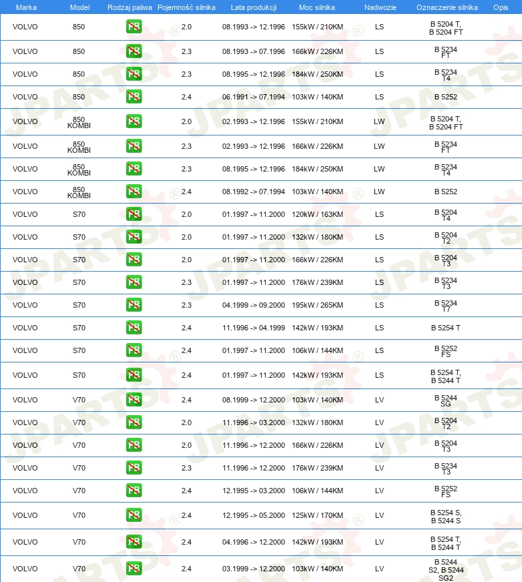Image resolution: width=522 pixels, height=582 pixels.
Task: Click petrol icon for S70 B 5254 T, B 5244 T row
Action: tap(134, 375)
